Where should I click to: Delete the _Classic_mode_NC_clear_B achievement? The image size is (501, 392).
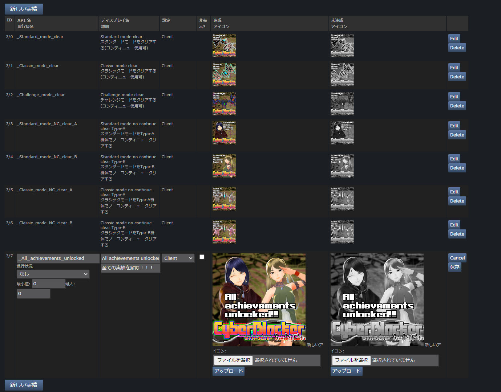coord(457,234)
